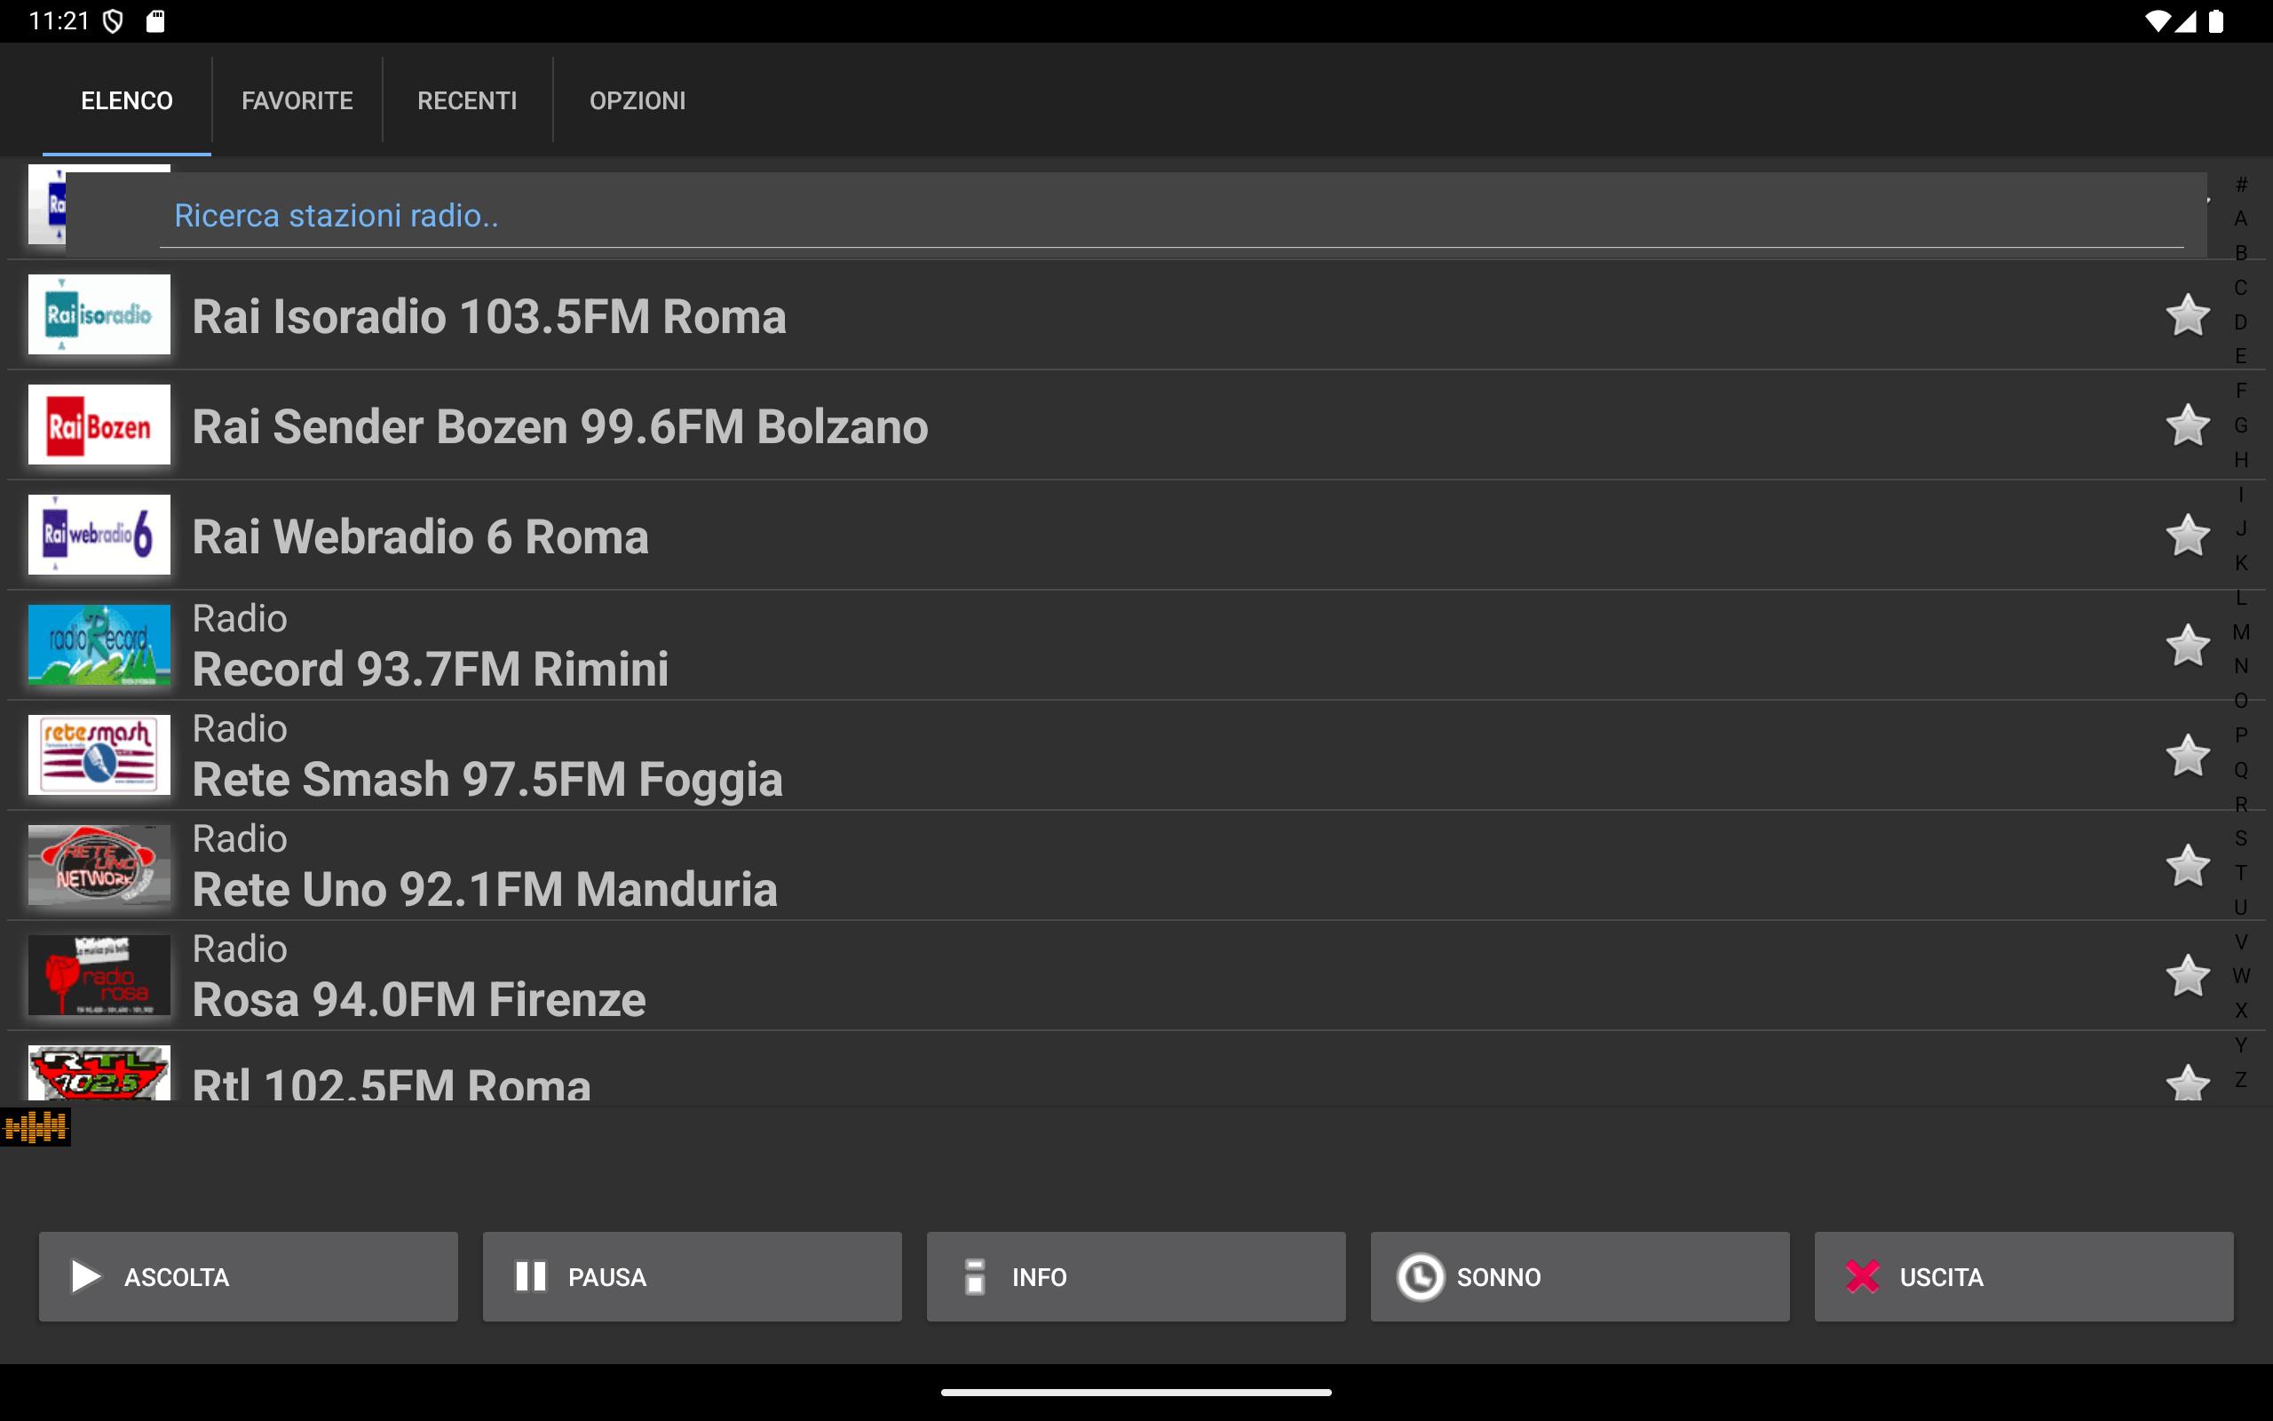
Task: Tap the Radio Rosa logo thumbnail
Action: click(99, 973)
